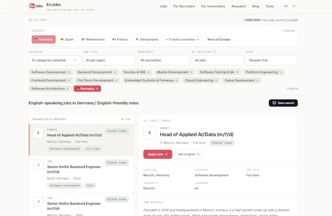Image resolution: width=332 pixels, height=216 pixels.
Task: Click 'Showing 25 of 1,000,000+' text
Action: tap(49, 119)
